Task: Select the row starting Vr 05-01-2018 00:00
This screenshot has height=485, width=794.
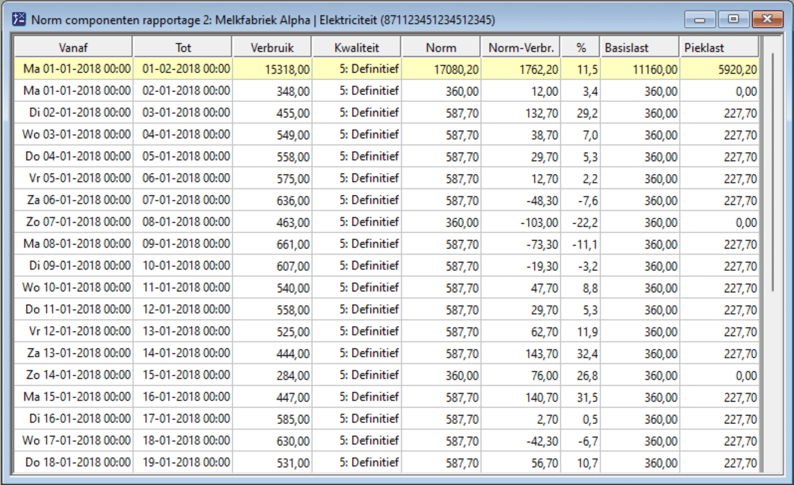Action: pyautogui.click(x=386, y=178)
